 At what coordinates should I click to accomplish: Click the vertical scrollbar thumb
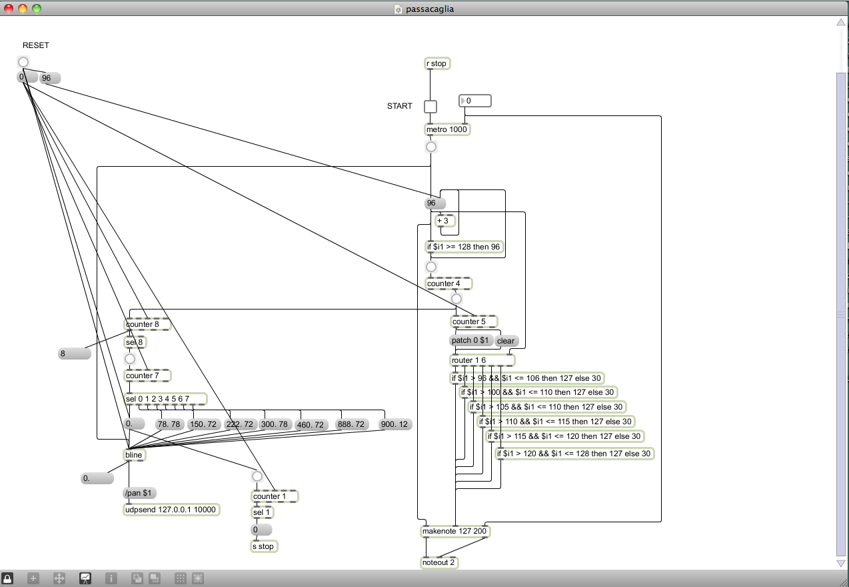point(841,314)
